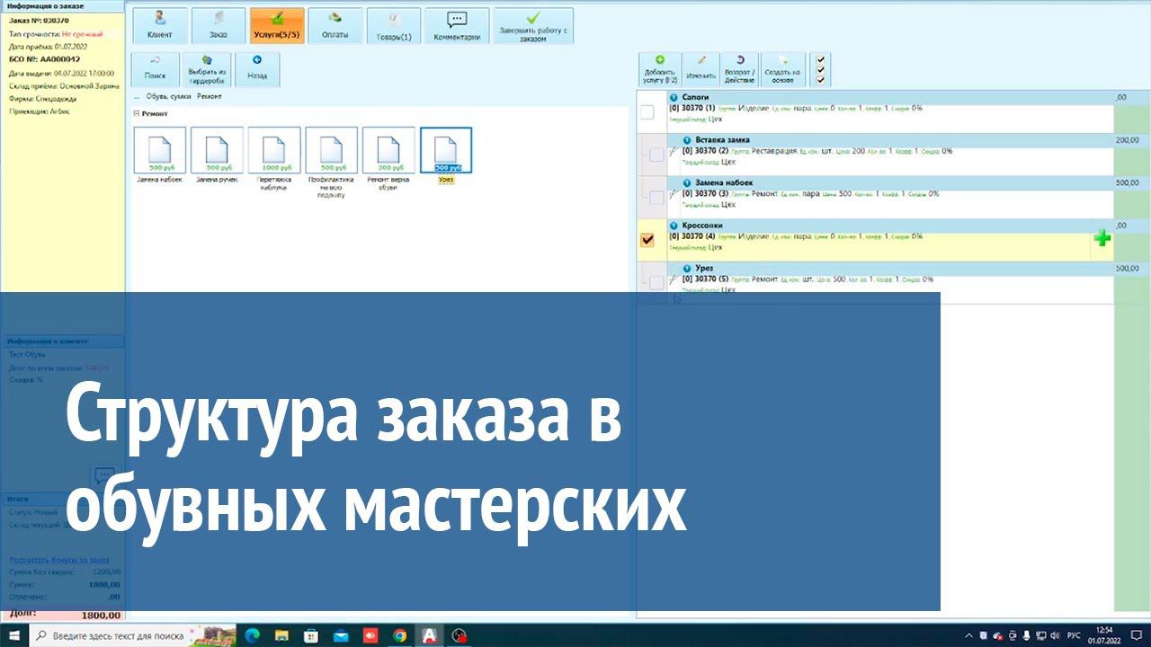Open Microsoft Store from taskbar
The width and height of the screenshot is (1151, 647).
point(310,635)
